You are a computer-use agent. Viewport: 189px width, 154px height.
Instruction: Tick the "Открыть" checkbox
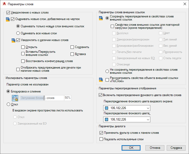23,47
